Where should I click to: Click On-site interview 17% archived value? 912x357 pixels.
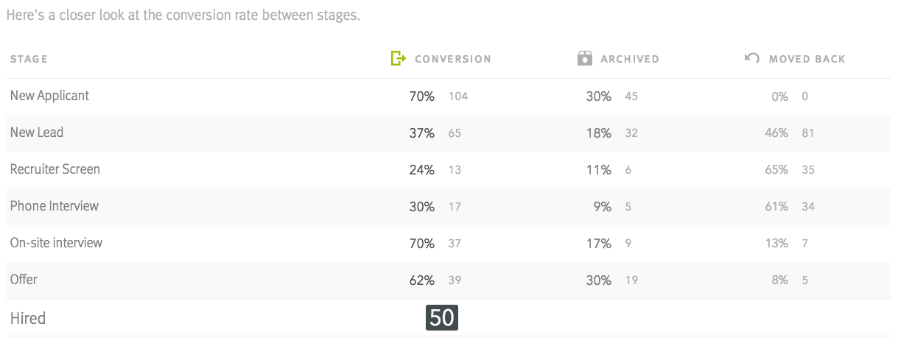(599, 244)
